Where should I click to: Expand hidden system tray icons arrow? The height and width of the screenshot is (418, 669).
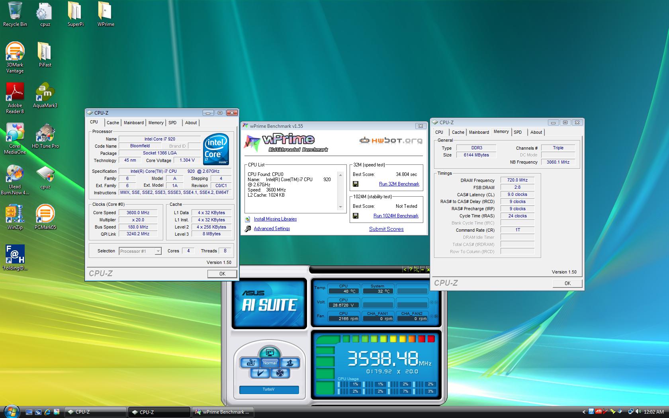pos(584,412)
